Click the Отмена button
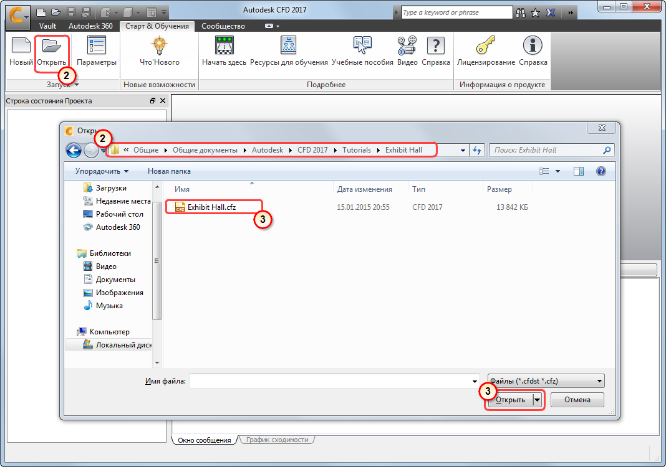Viewport: 666px width, 467px height. (x=577, y=400)
